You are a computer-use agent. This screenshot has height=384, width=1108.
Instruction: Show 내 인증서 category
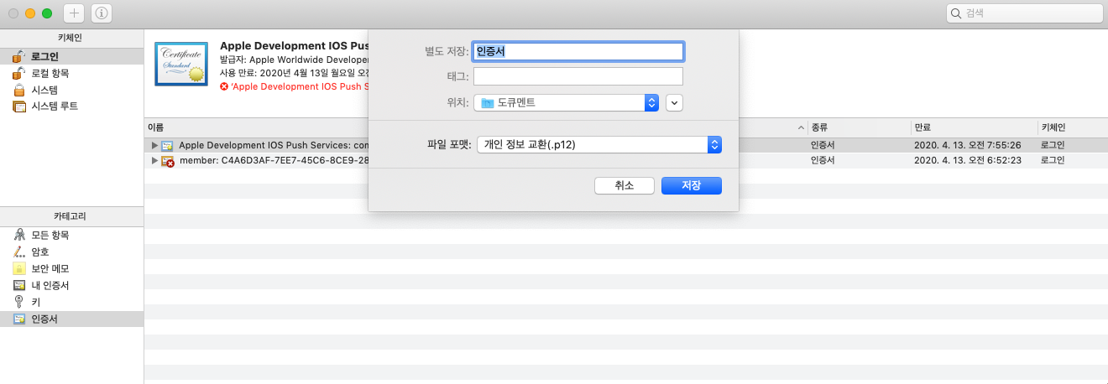(x=72, y=285)
